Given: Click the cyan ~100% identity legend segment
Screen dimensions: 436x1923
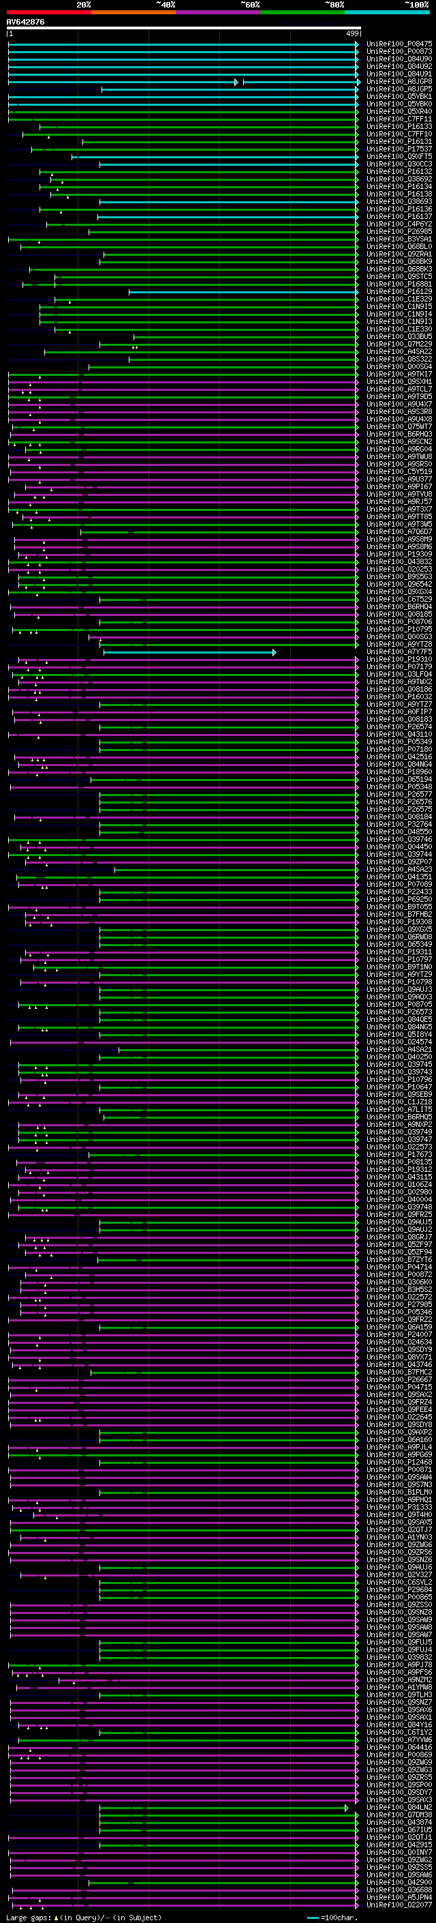Looking at the screenshot, I should pos(388,12).
